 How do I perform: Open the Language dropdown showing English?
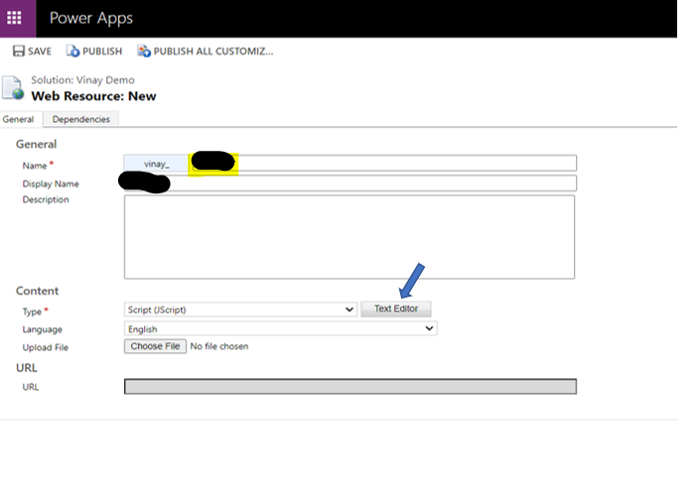281,328
